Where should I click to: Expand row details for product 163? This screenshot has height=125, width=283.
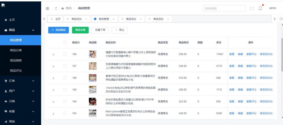53,113
